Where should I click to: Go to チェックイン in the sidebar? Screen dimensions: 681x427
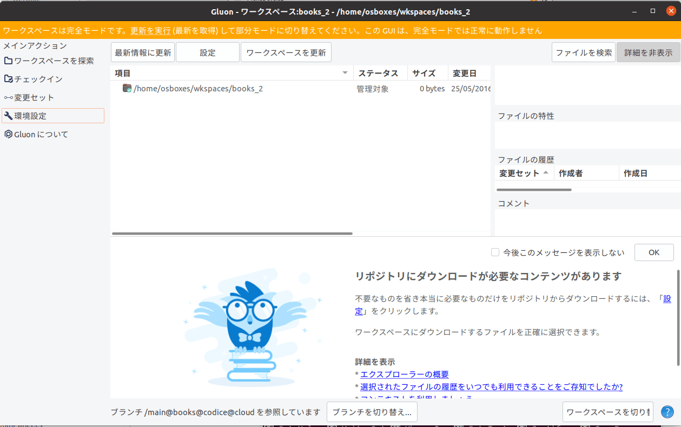54,79
